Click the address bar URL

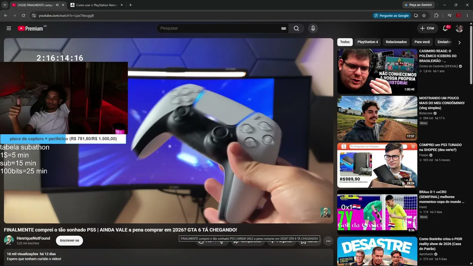[x=66, y=16]
